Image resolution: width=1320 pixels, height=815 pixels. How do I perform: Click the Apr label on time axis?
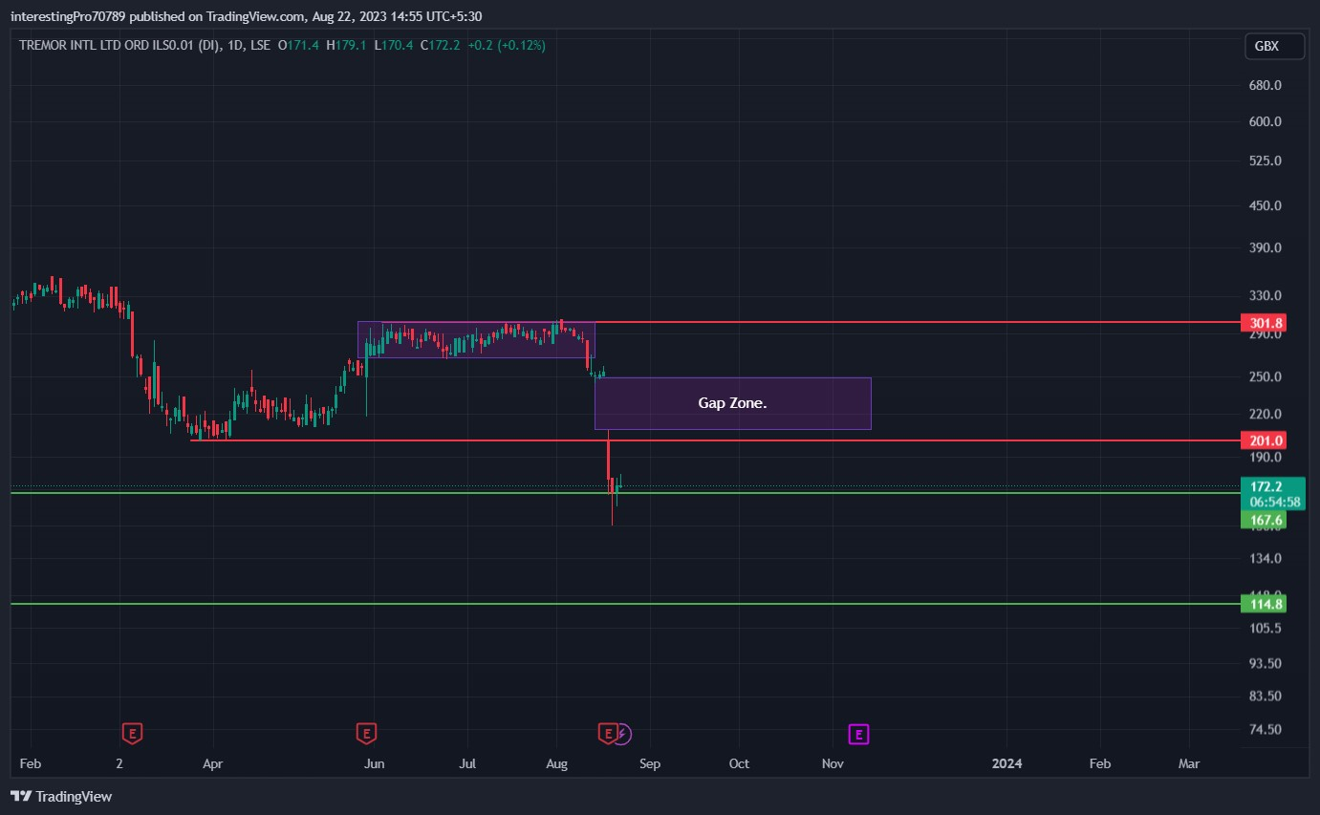click(212, 763)
